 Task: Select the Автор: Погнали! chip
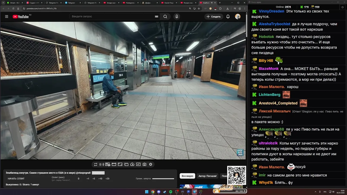pyautogui.click(x=207, y=176)
